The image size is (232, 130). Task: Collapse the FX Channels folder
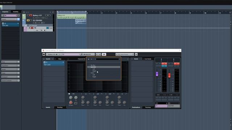26,25
